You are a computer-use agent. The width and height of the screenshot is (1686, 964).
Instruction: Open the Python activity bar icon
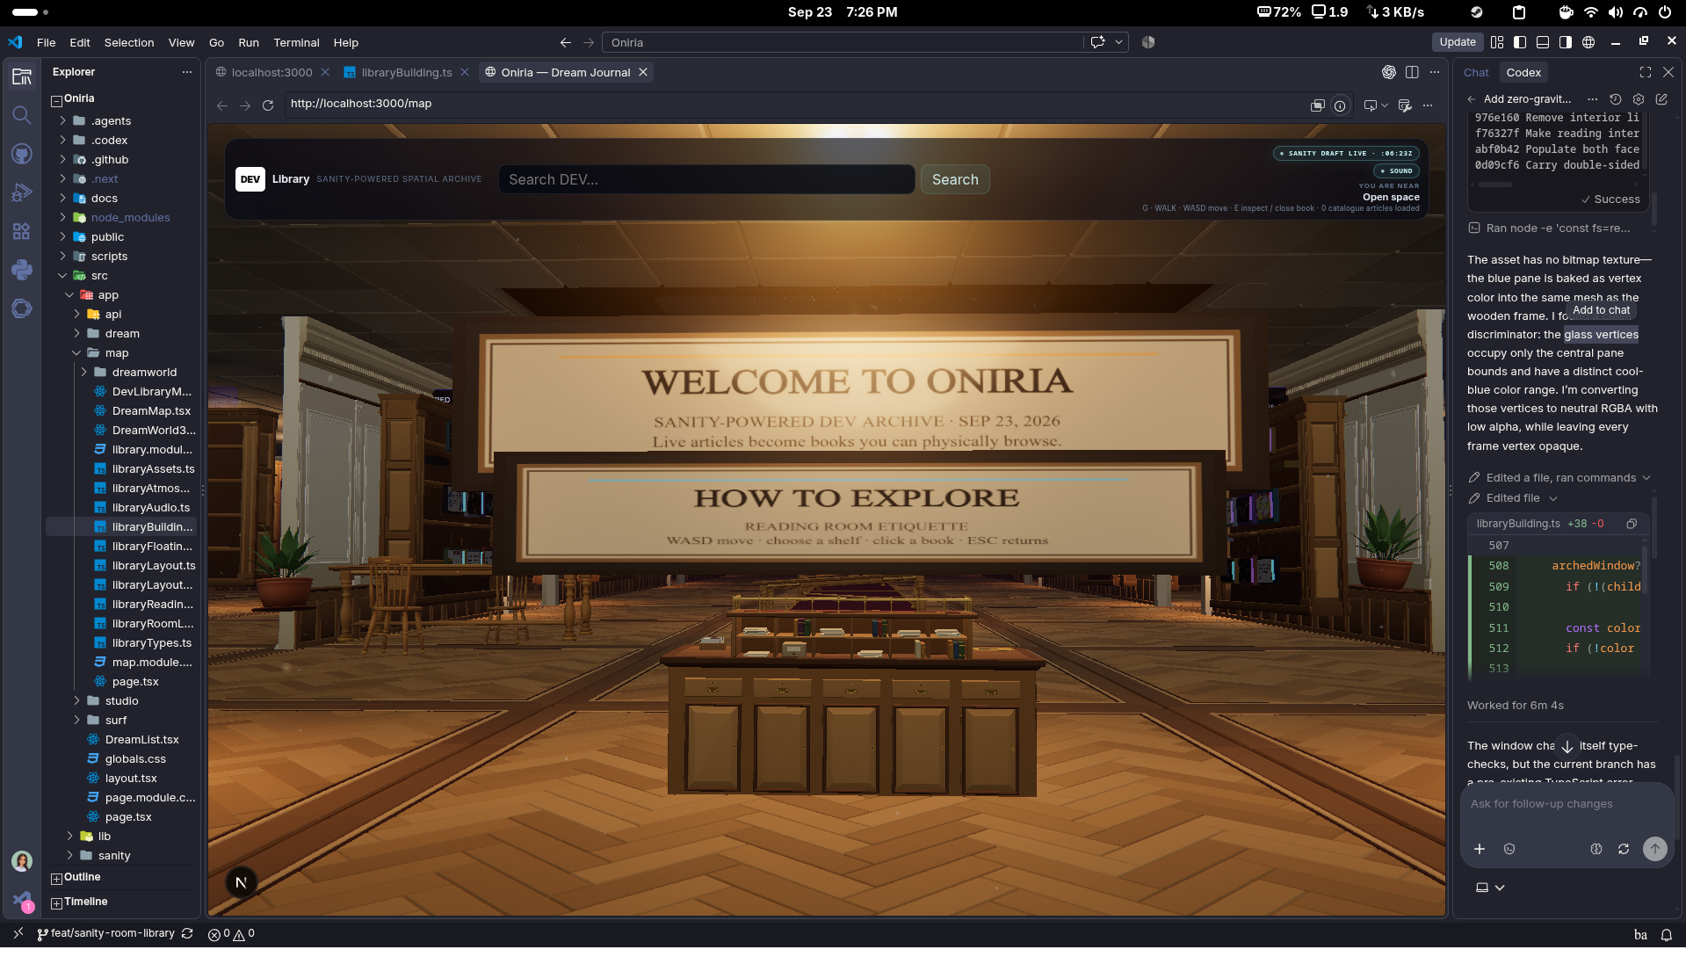point(22,270)
